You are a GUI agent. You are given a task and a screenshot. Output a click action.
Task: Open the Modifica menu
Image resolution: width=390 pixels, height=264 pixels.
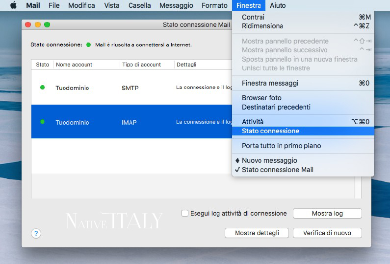pos(81,5)
